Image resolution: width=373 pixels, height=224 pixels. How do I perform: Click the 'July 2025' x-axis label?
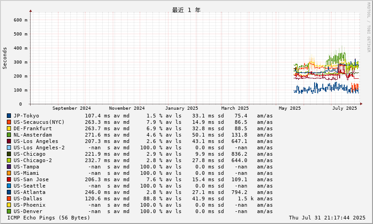pyautogui.click(x=344, y=108)
